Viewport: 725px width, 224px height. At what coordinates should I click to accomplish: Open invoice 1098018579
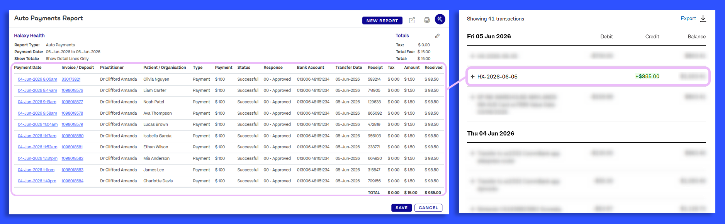(x=72, y=124)
